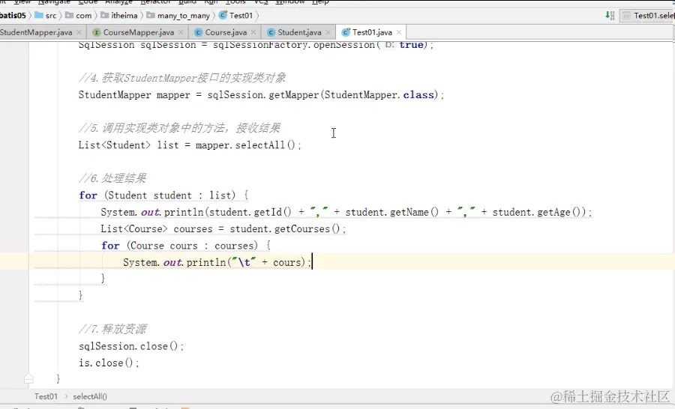675x409 pixels.
Task: Click the 'is.close();' line
Action: 109,363
